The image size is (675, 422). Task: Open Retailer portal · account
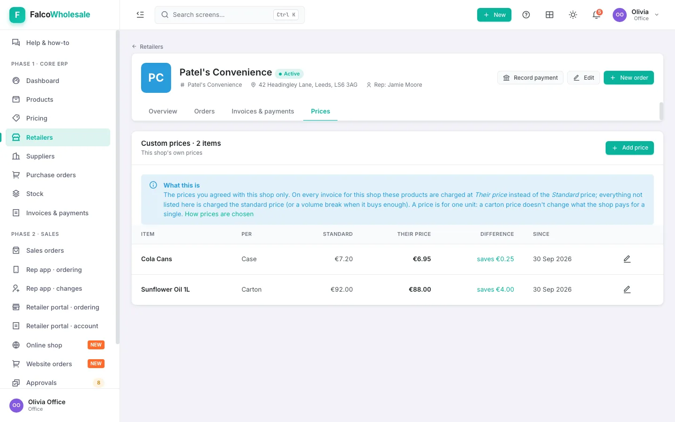58,326
